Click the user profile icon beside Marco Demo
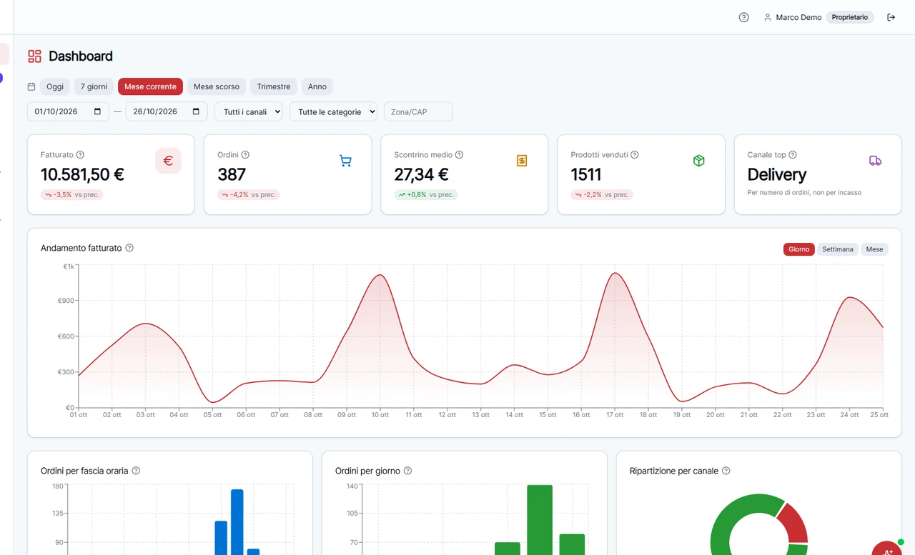Viewport: 915px width, 555px height. [768, 17]
